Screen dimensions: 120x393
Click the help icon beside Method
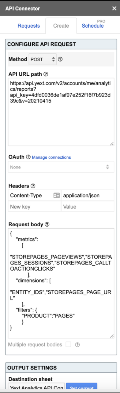pos(60,59)
